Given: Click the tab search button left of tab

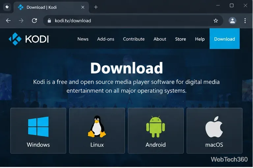Looking at the screenshot, I should tap(7, 7).
